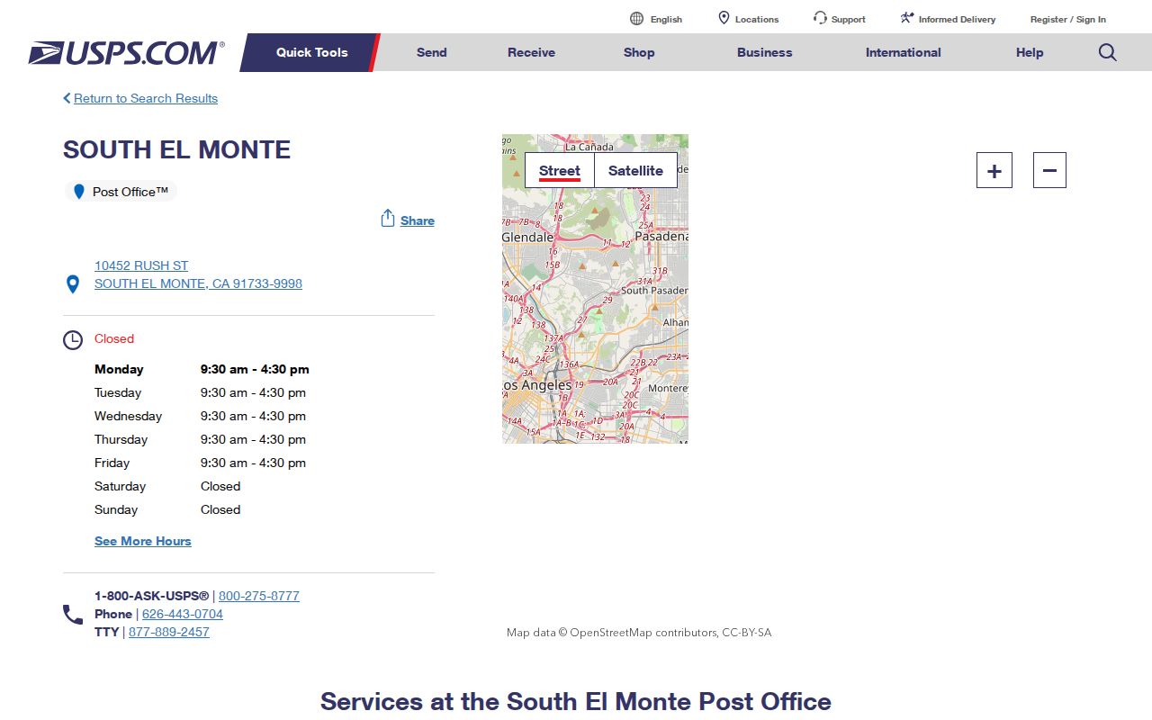The width and height of the screenshot is (1152, 720).
Task: Click the SOUTH EL MONTE heading
Action: point(176,149)
